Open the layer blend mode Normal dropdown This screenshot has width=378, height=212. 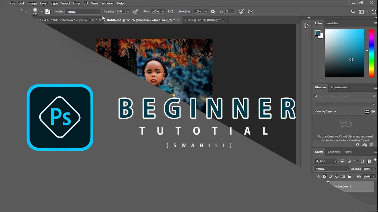[x=331, y=169]
